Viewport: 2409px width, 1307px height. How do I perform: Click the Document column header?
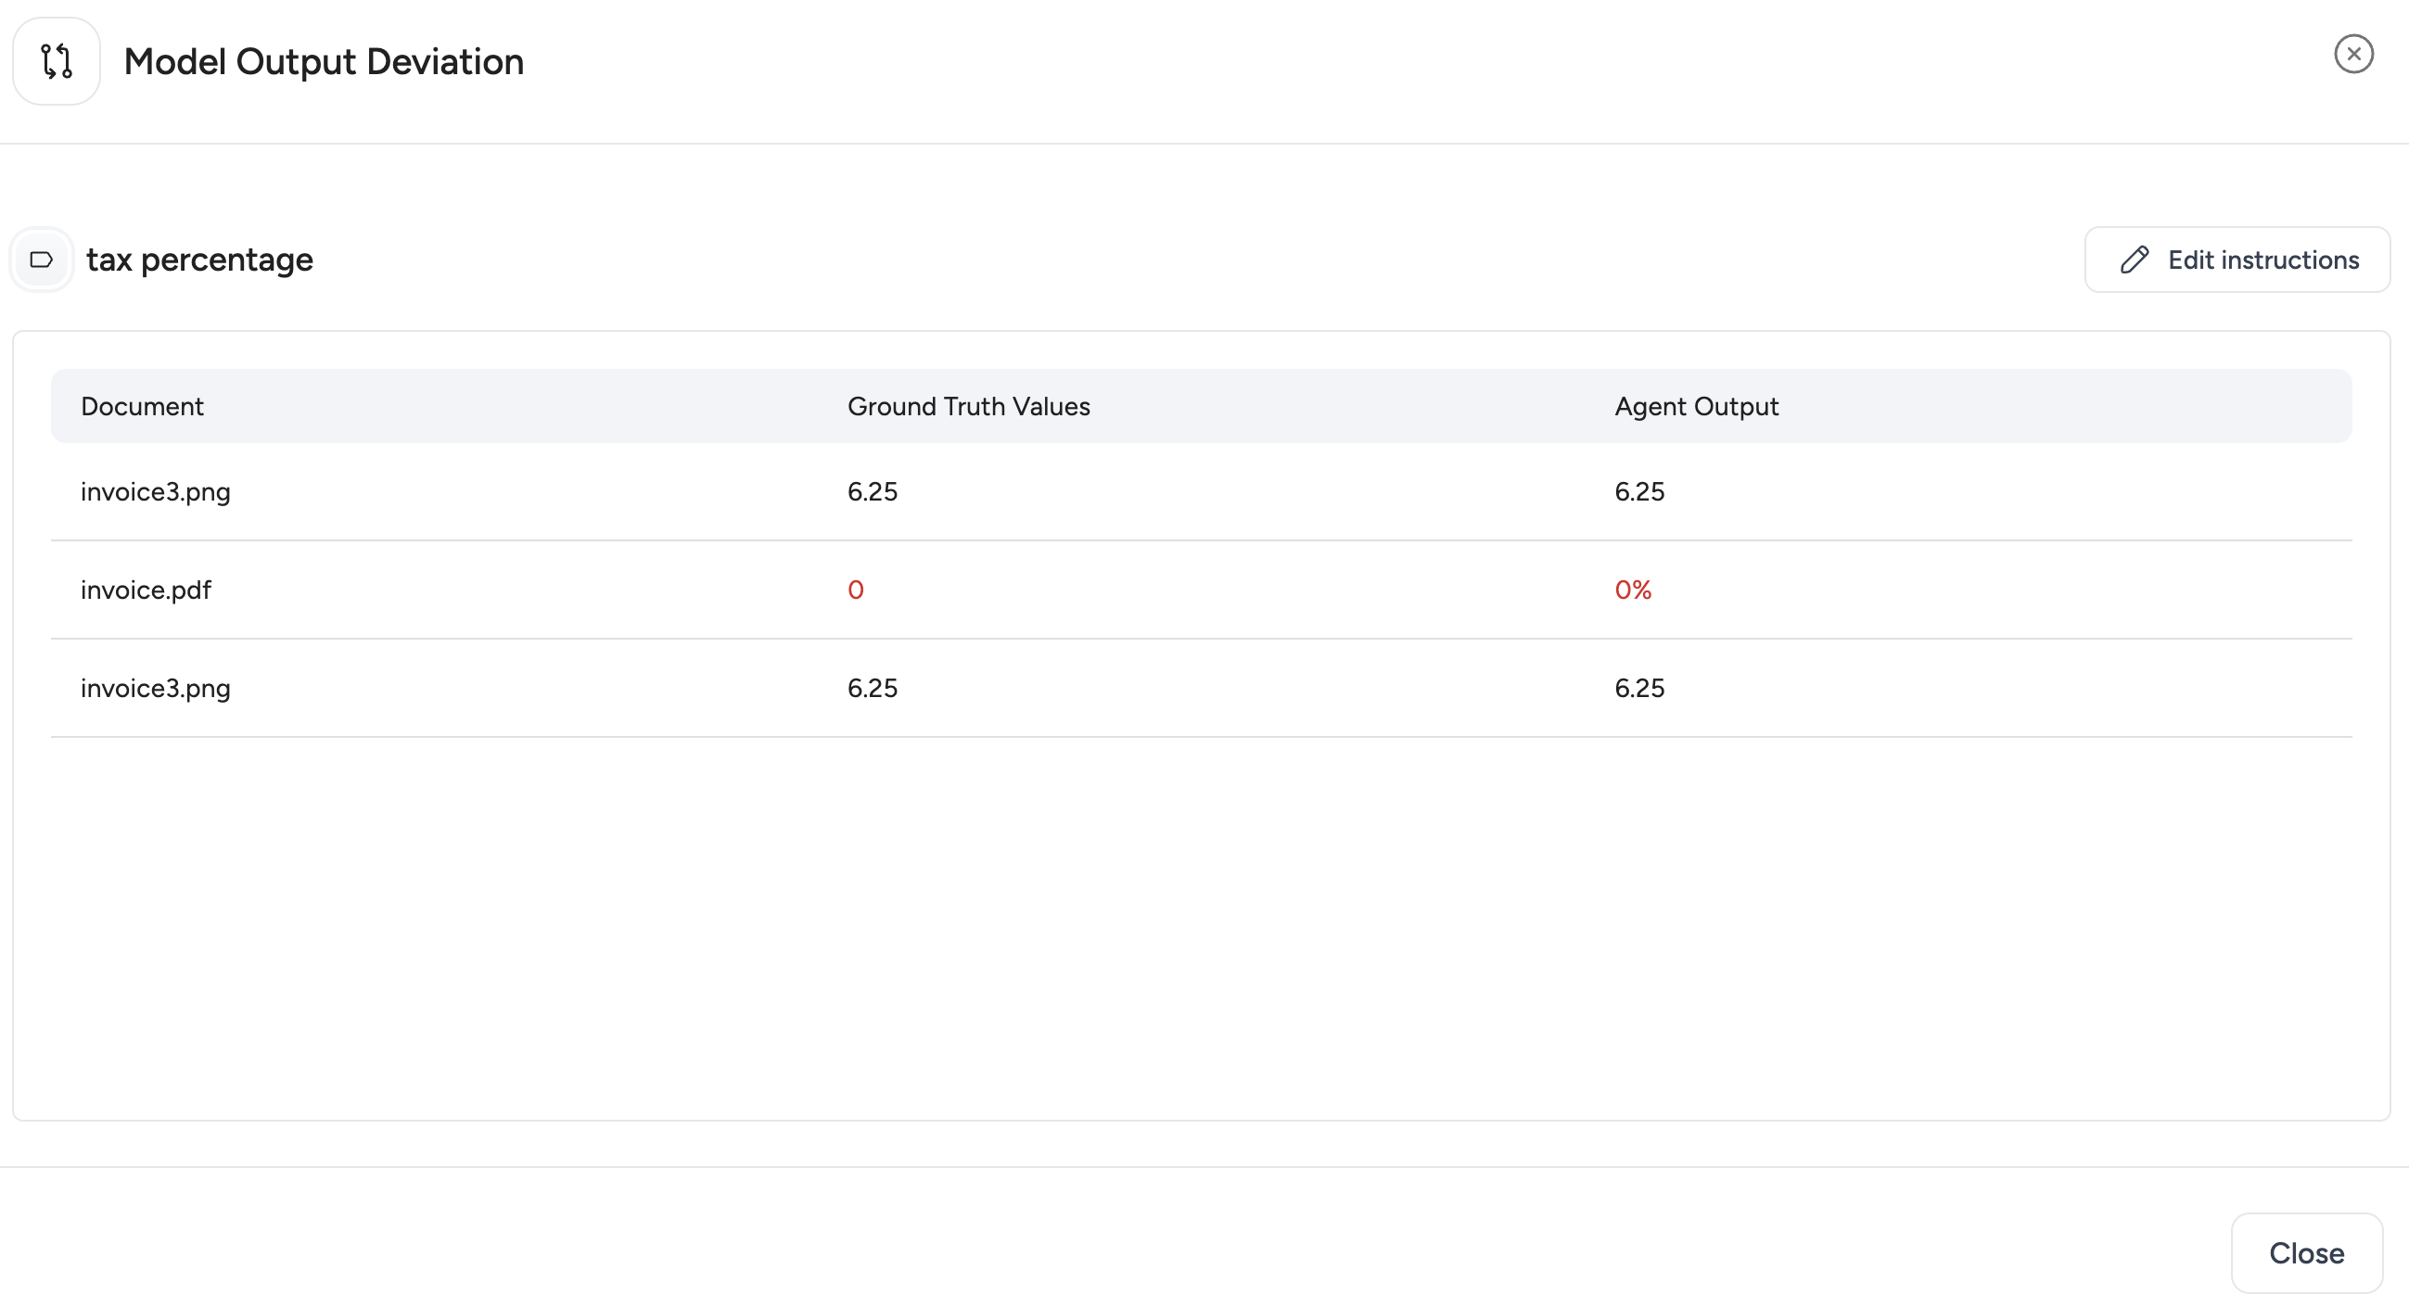142,406
